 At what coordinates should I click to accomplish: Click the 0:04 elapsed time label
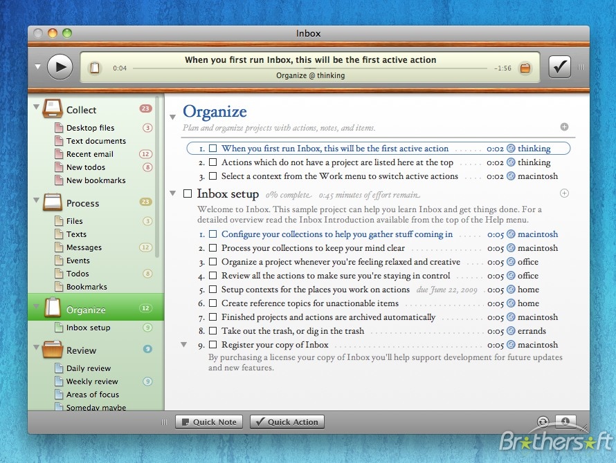pyautogui.click(x=120, y=68)
